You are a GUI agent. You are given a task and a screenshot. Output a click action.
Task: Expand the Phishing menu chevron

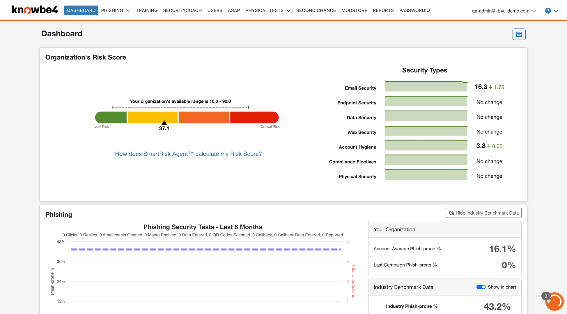pos(128,11)
